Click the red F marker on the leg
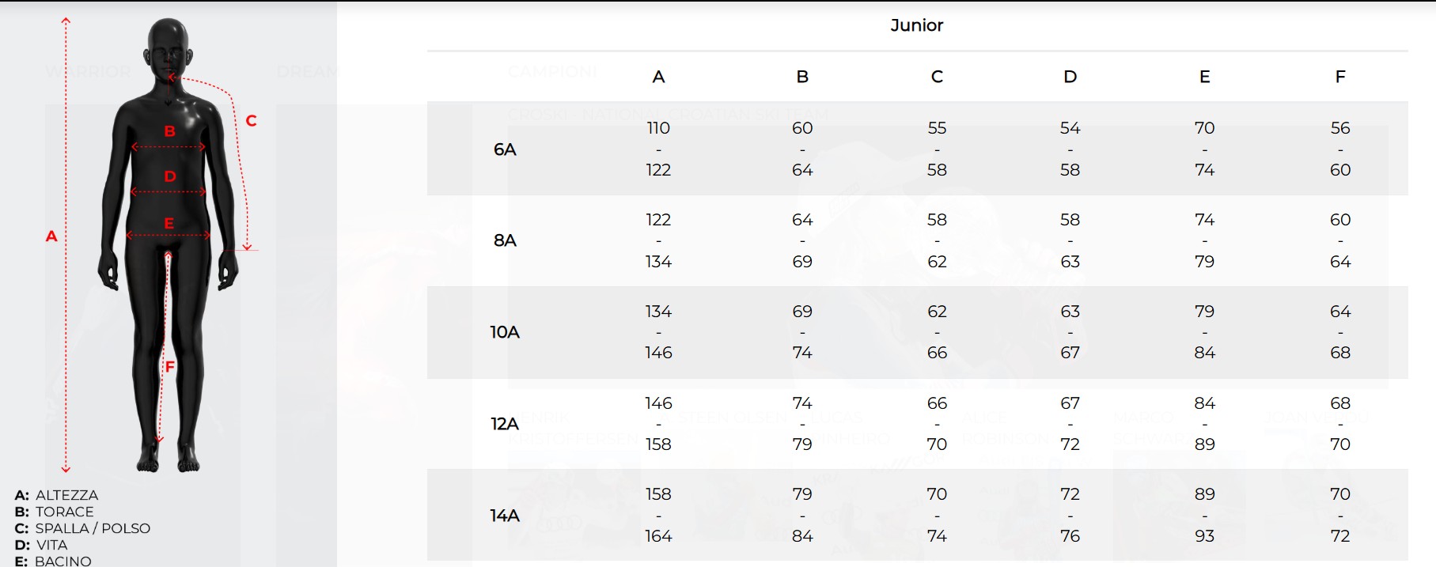The image size is (1436, 567). pos(170,366)
